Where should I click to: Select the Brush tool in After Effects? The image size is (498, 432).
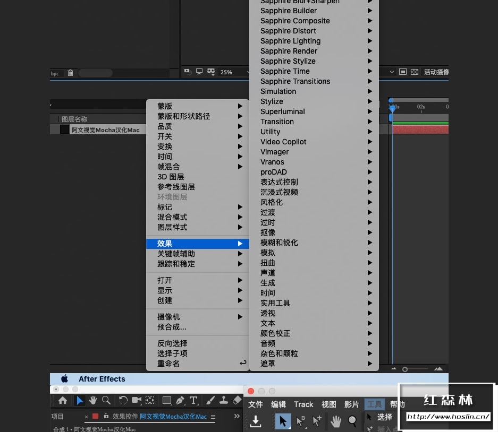coord(210,401)
